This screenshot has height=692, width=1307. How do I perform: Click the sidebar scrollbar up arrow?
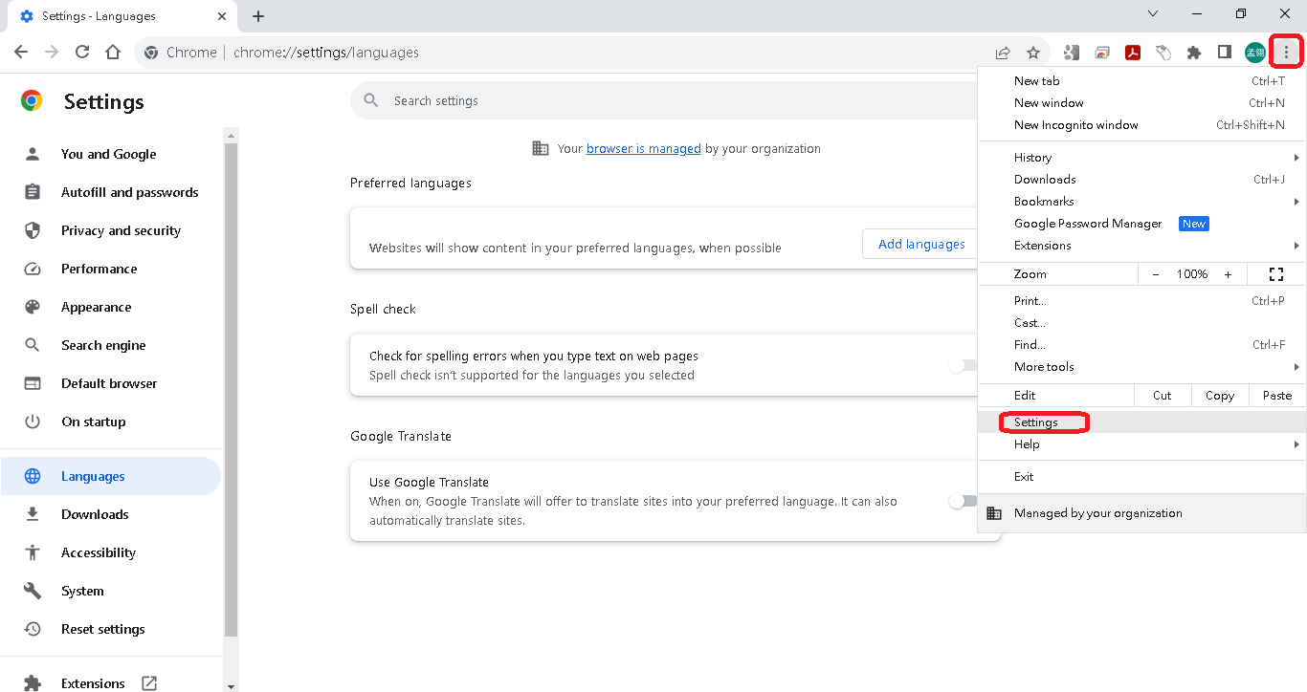(230, 136)
